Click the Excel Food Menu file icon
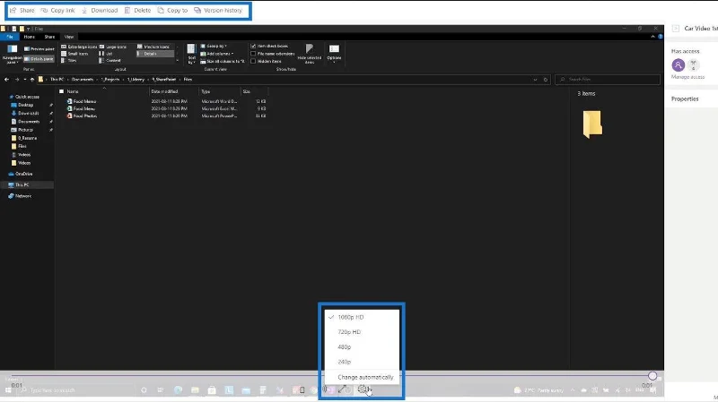Image resolution: width=718 pixels, height=402 pixels. 70,108
